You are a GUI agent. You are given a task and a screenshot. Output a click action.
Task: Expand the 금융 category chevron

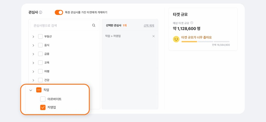33,54
